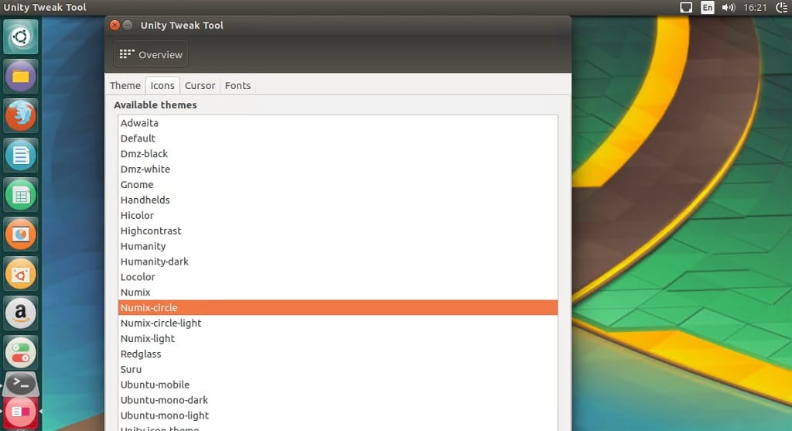Click the Overview grid icon
This screenshot has width=792, height=431.
click(127, 53)
